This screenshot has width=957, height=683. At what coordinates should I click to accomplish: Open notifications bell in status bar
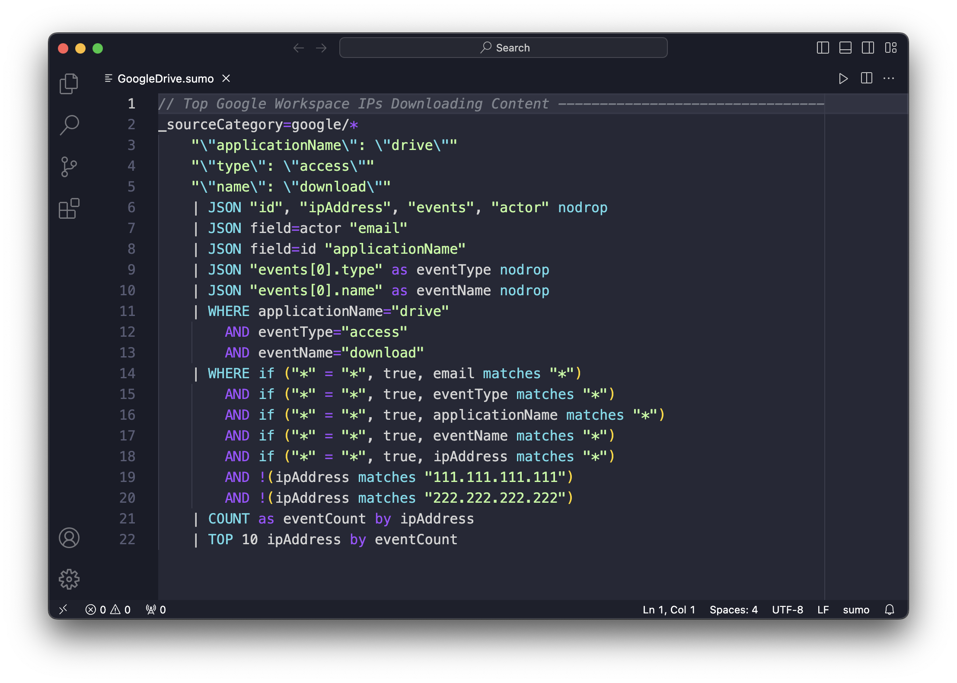(889, 610)
